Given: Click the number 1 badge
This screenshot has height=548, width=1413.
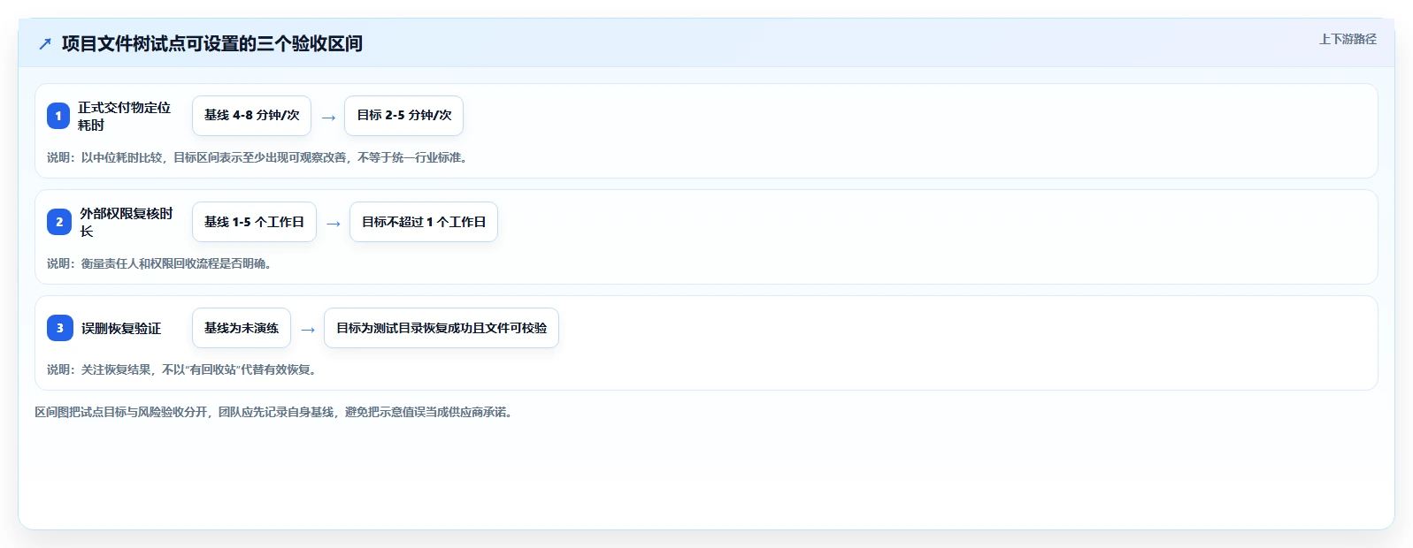Looking at the screenshot, I should pos(58,116).
